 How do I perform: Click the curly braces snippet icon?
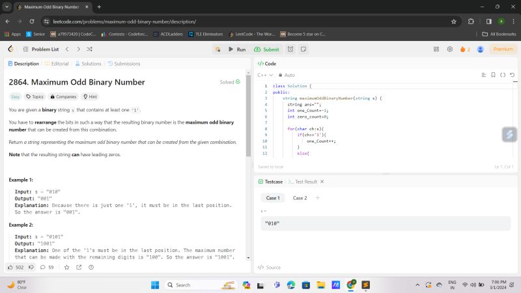pyautogui.click(x=503, y=75)
